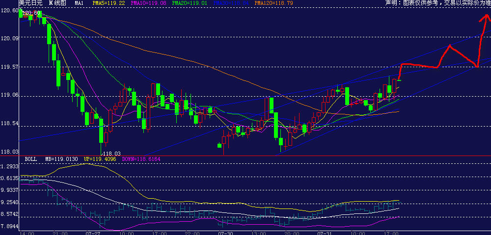Click the 07-30 date axis label
This screenshot has height=235, width=491.
coord(225,233)
